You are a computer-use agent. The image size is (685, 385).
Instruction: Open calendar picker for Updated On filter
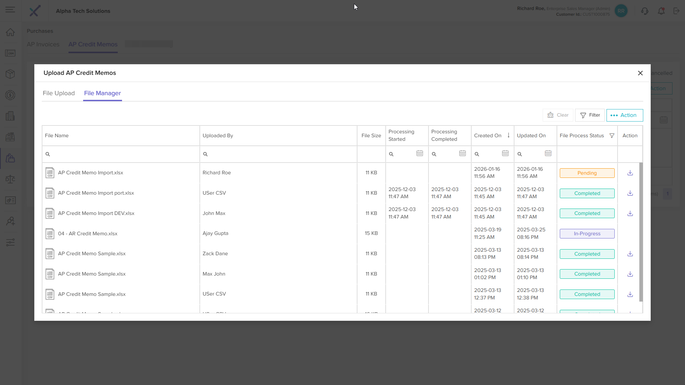[548, 153]
